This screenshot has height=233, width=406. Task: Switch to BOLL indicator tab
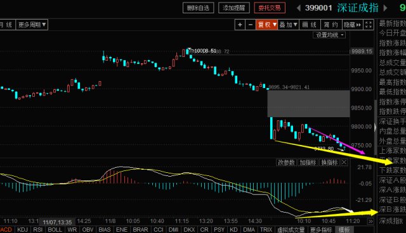(x=55, y=230)
